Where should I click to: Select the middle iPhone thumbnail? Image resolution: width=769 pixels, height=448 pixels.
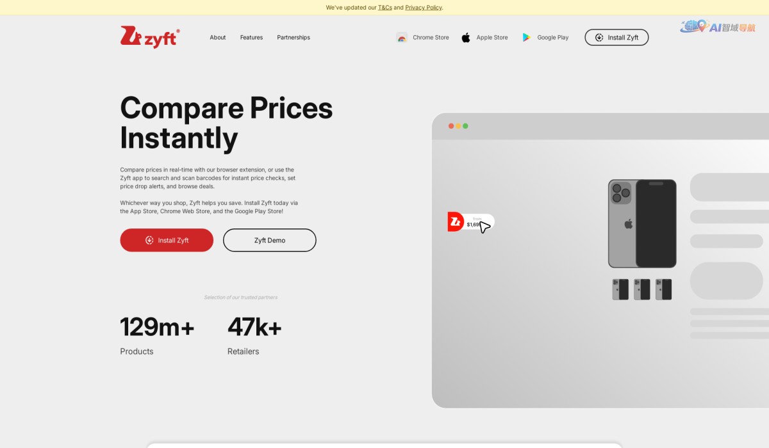(642, 289)
